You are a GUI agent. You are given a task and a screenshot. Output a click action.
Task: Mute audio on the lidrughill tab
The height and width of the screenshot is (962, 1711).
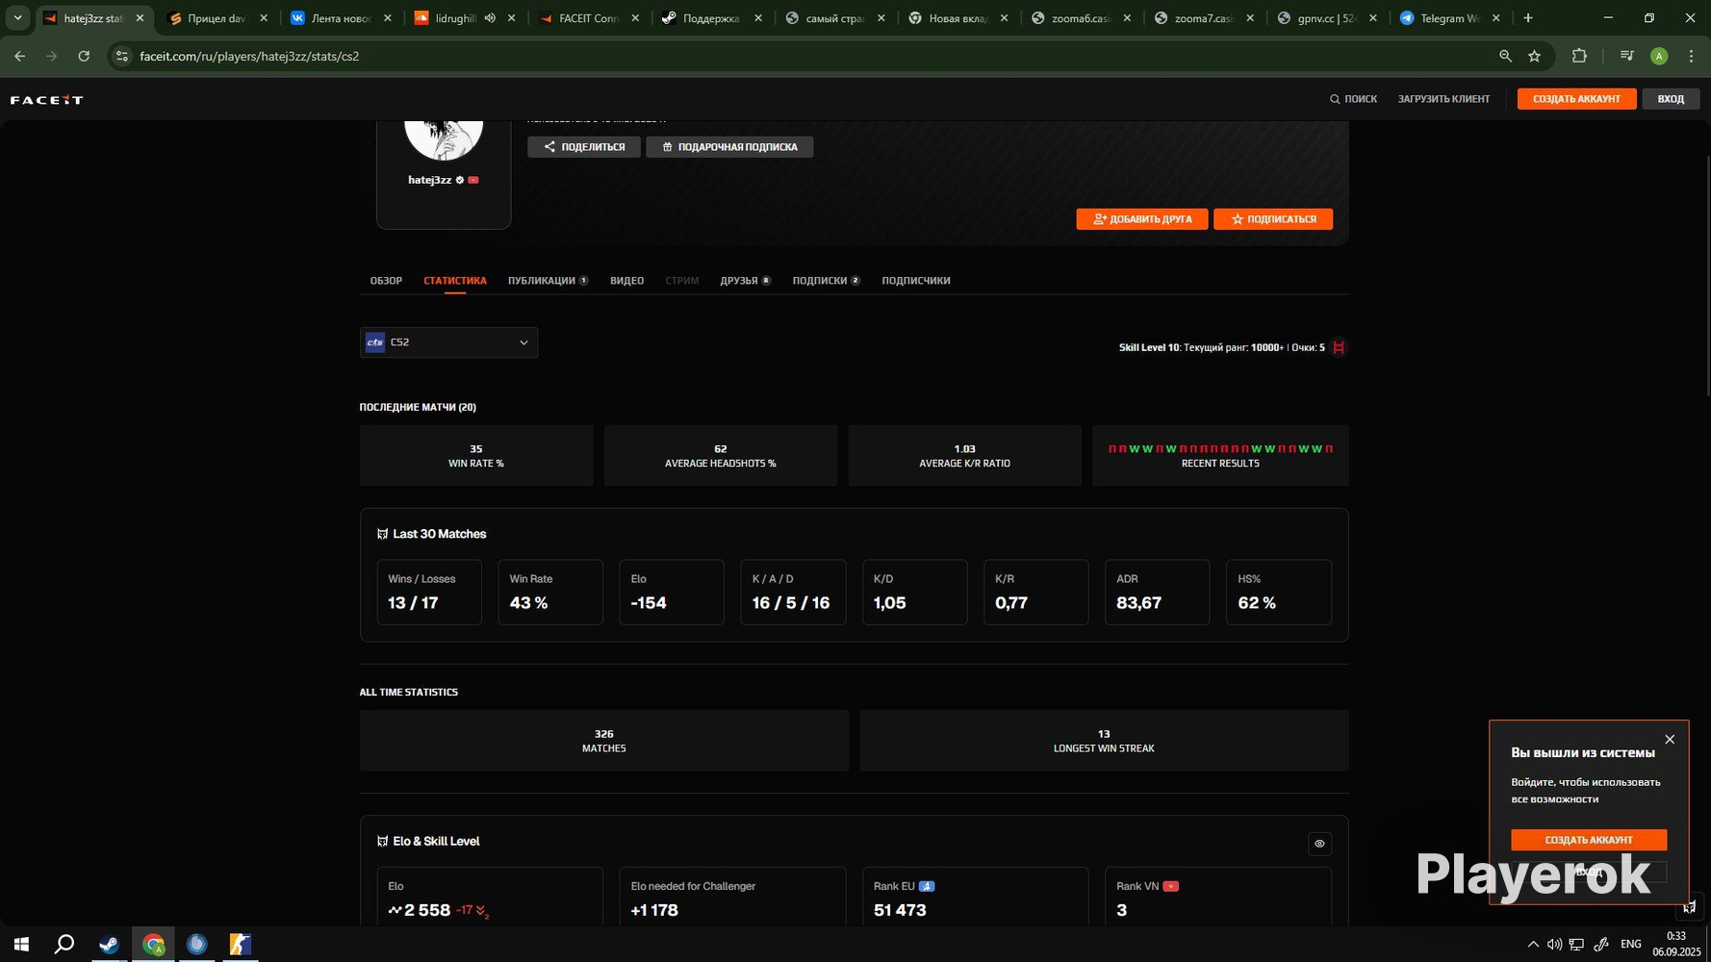tap(490, 18)
